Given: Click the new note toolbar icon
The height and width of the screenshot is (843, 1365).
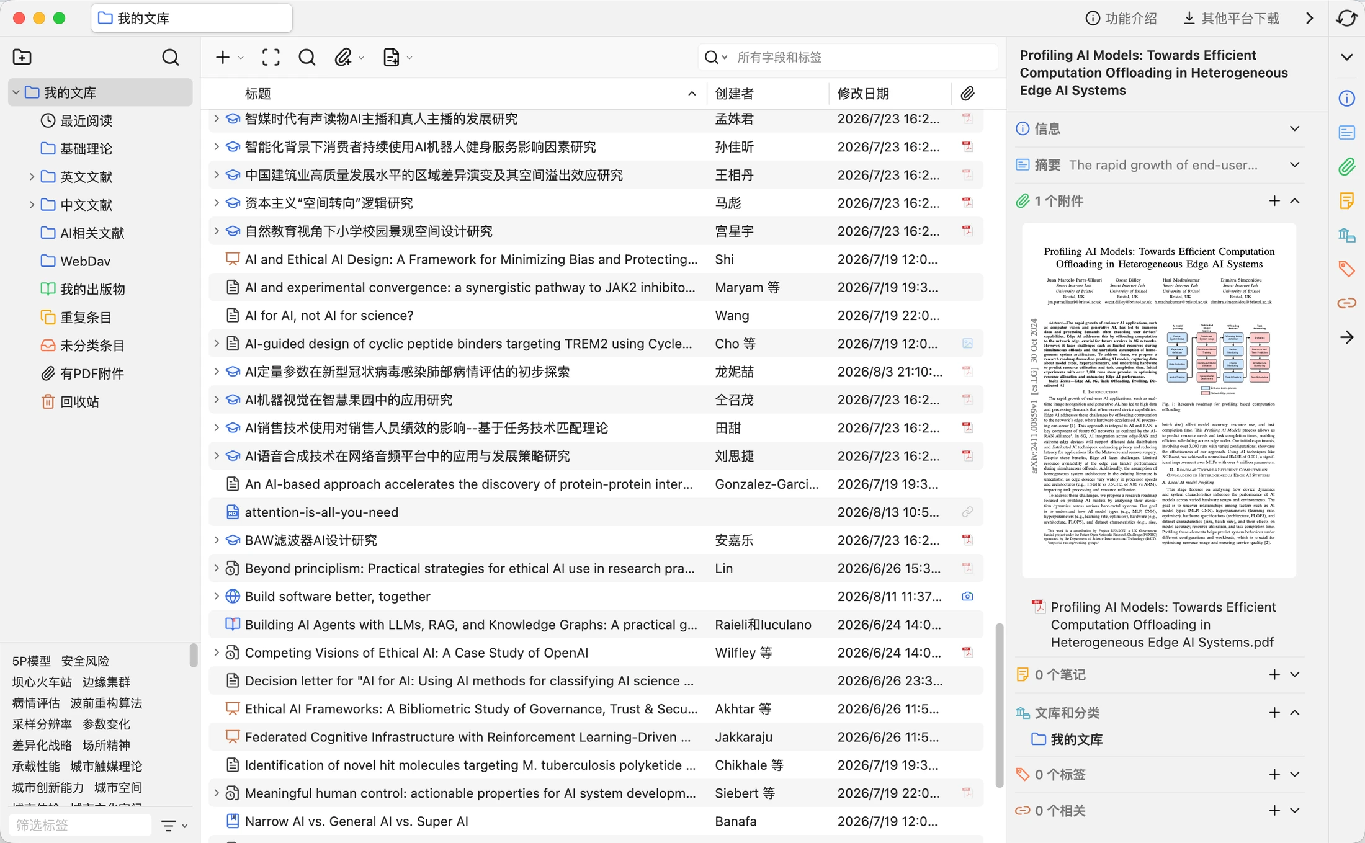Looking at the screenshot, I should pyautogui.click(x=391, y=58).
